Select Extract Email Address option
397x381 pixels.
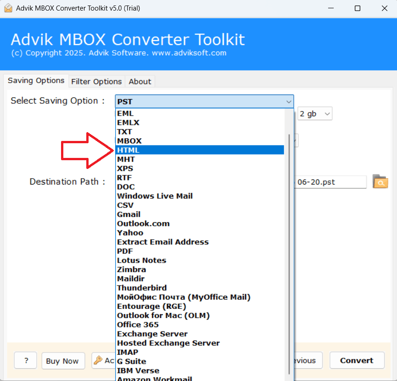click(200, 242)
